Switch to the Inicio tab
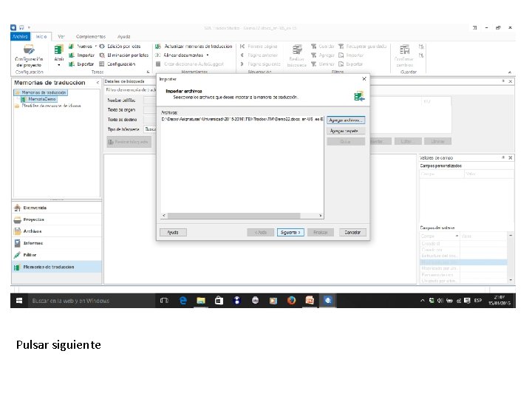This screenshot has width=532, height=399. pos(41,36)
